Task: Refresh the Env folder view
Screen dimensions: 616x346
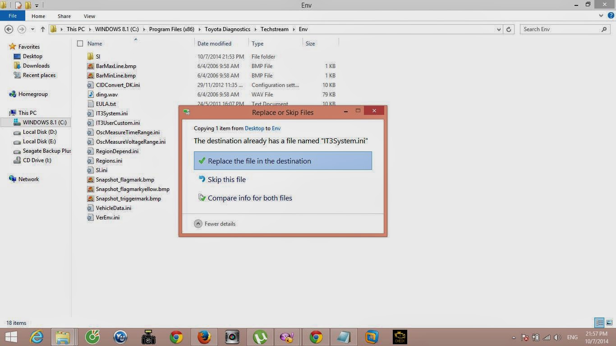Action: (509, 29)
